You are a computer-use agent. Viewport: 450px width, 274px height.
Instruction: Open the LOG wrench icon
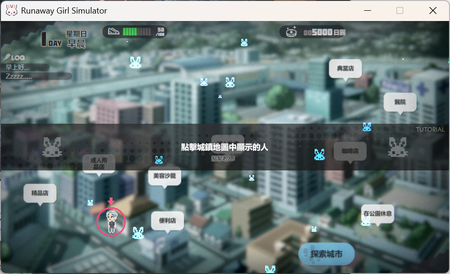(x=6, y=57)
